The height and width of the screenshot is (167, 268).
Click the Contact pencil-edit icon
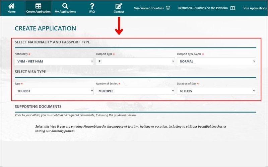point(119,6)
